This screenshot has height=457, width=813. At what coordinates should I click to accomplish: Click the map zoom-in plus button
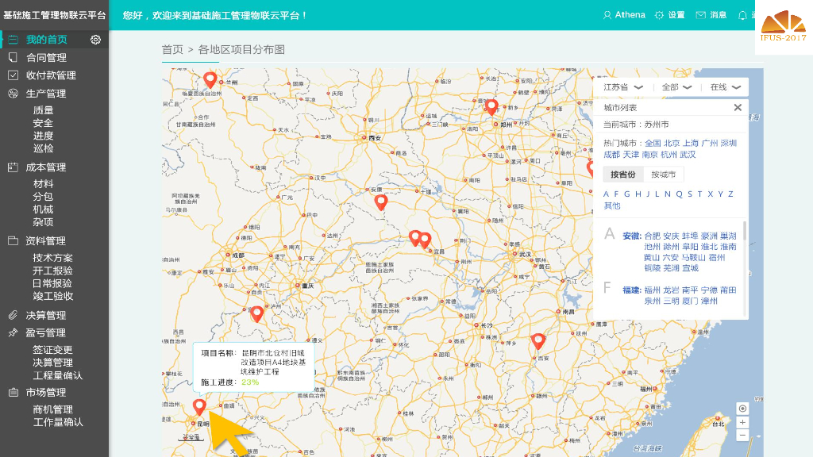click(x=742, y=422)
